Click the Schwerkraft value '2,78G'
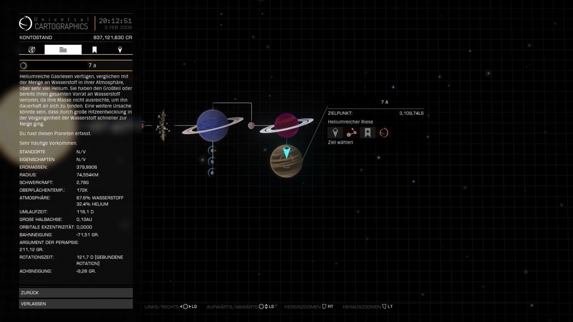 pos(83,182)
